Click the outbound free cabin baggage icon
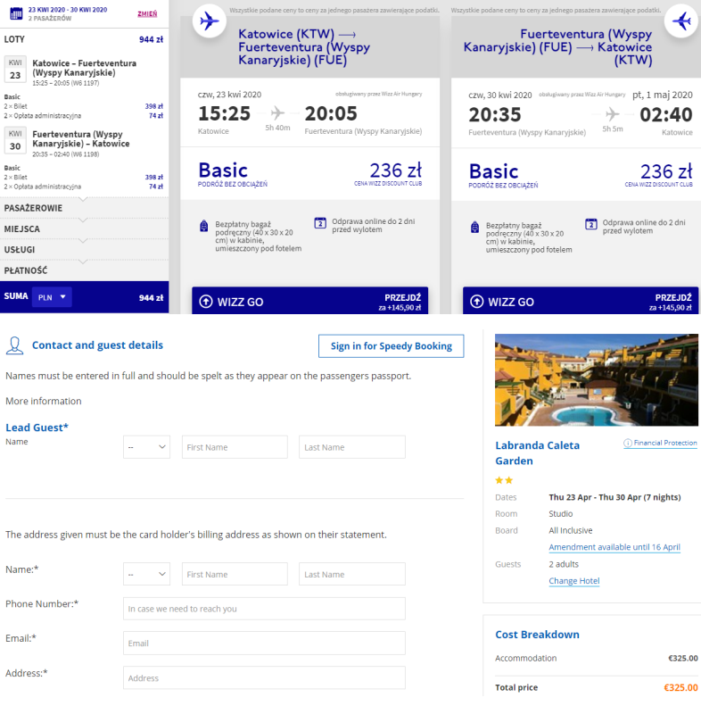Viewport: 701px width, 706px height. coord(204,226)
